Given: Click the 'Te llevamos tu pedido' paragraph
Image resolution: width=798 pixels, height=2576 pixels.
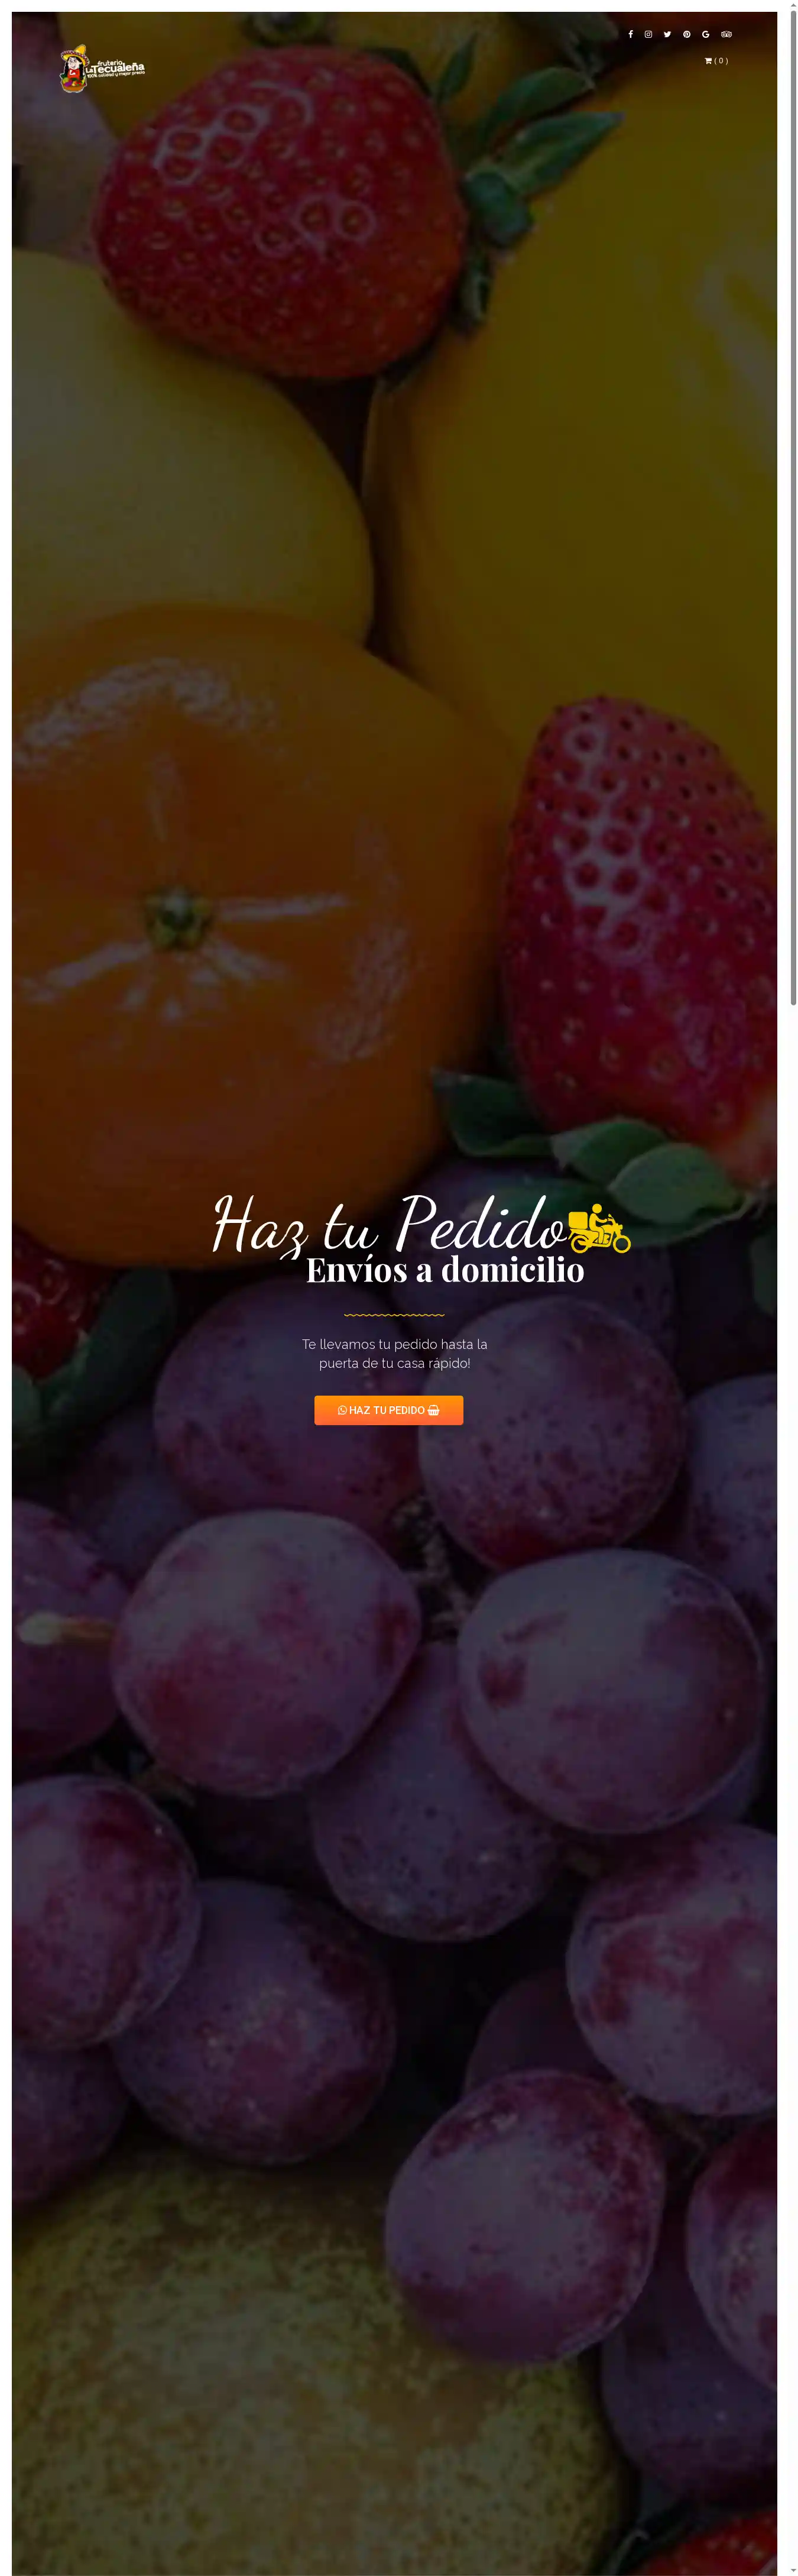Looking at the screenshot, I should tap(394, 1353).
